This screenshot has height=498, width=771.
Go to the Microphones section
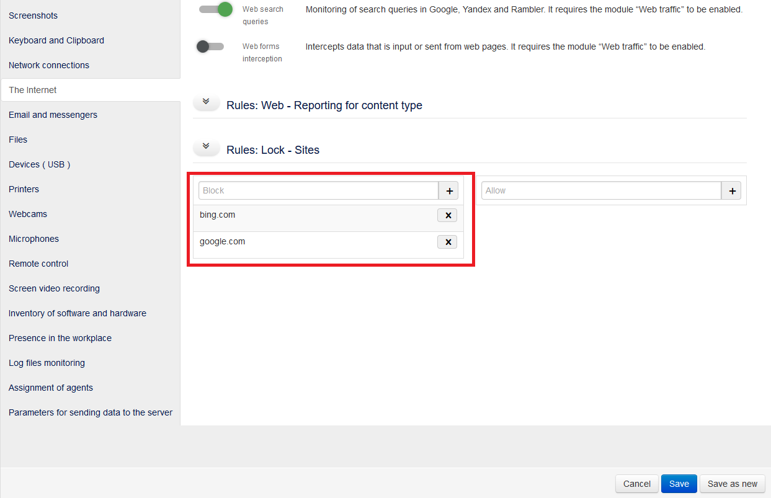pyautogui.click(x=33, y=238)
